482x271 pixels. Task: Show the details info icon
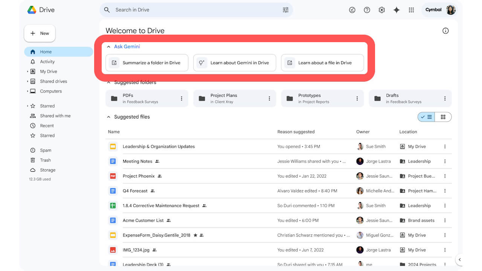click(445, 31)
